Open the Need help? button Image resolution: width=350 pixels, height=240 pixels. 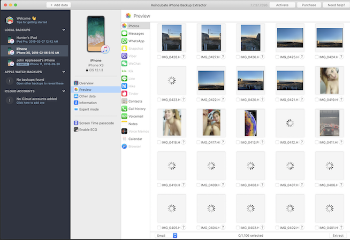(336, 5)
